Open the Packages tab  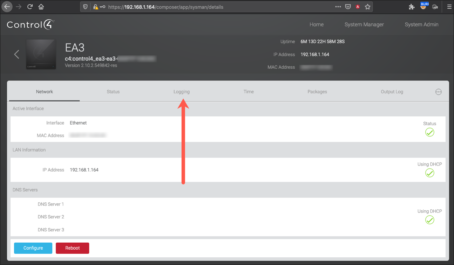[x=317, y=92]
